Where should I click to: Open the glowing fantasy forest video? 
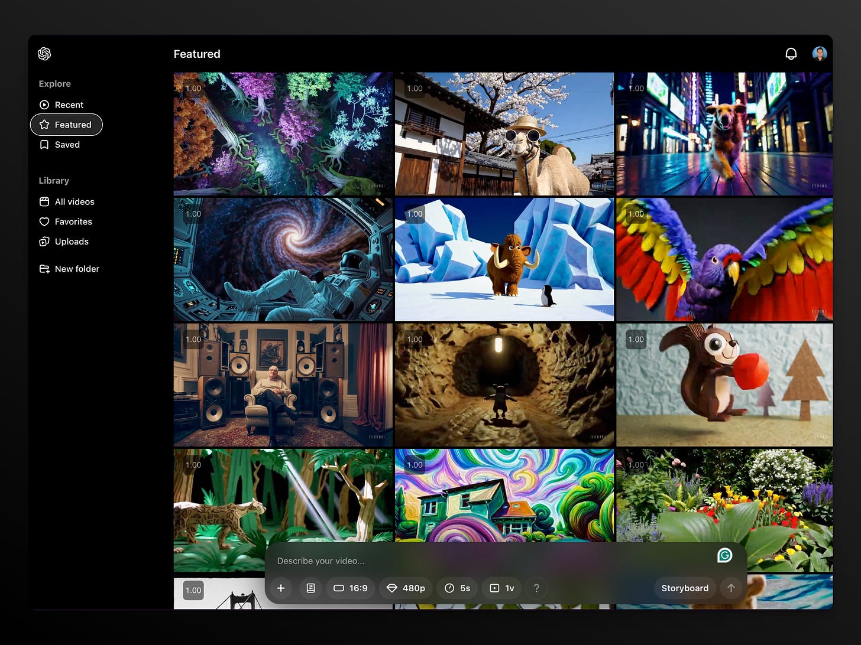tap(283, 134)
